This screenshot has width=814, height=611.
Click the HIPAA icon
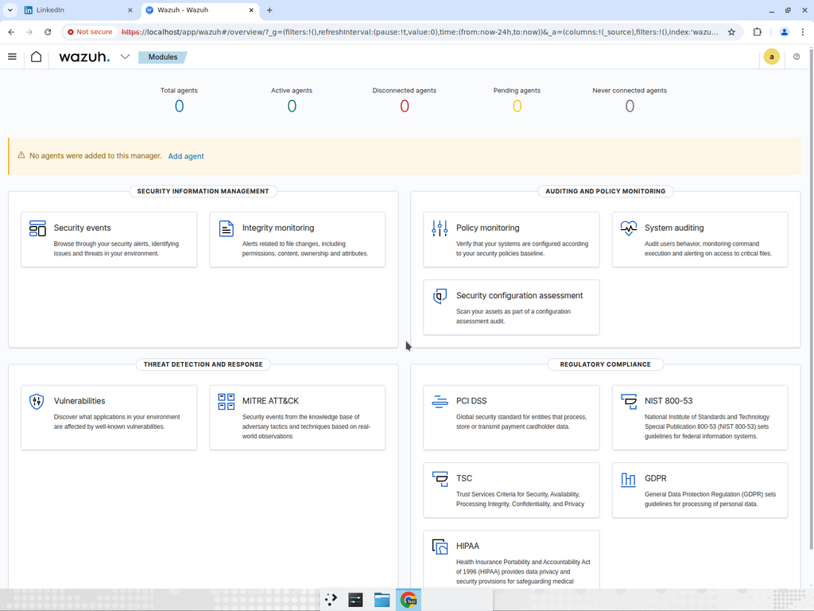(x=440, y=547)
